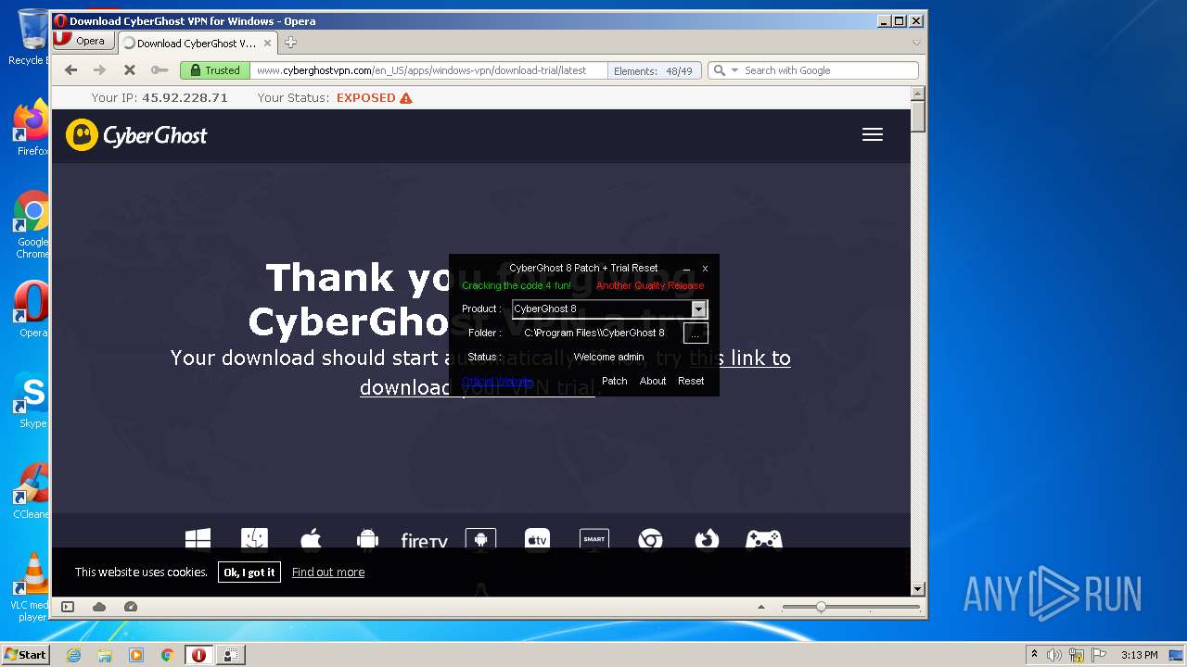
Task: Open the Recycle Bin desktop icon
Action: [x=30, y=37]
